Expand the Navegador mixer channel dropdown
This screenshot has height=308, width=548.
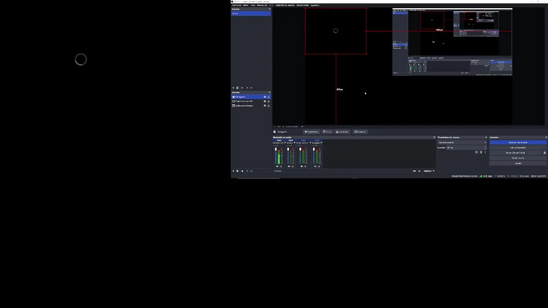click(x=322, y=143)
